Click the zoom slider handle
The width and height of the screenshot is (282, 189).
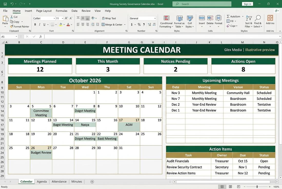point(257,187)
